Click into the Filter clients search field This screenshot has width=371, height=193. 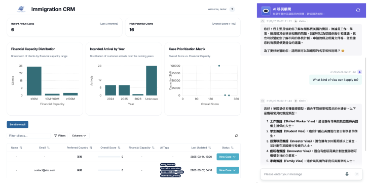[28, 136]
